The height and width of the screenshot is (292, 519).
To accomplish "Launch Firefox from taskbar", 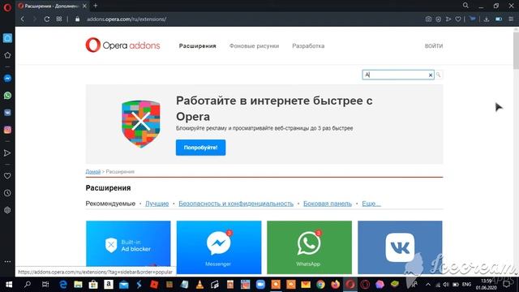I will [336, 285].
